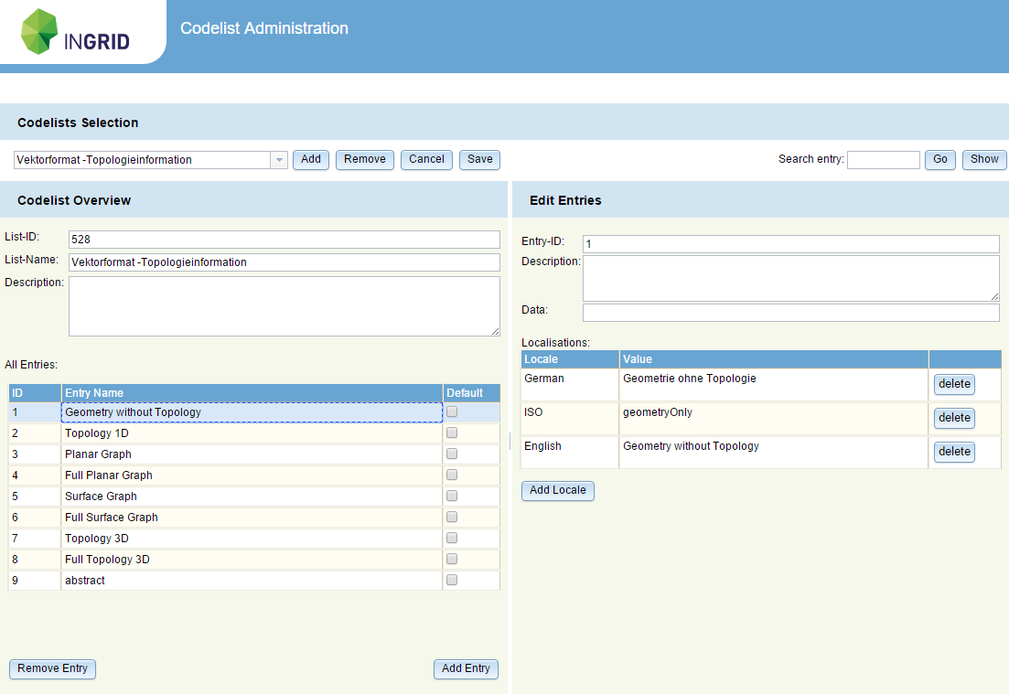Click Go to search for an entry
1009x694 pixels.
(939, 159)
